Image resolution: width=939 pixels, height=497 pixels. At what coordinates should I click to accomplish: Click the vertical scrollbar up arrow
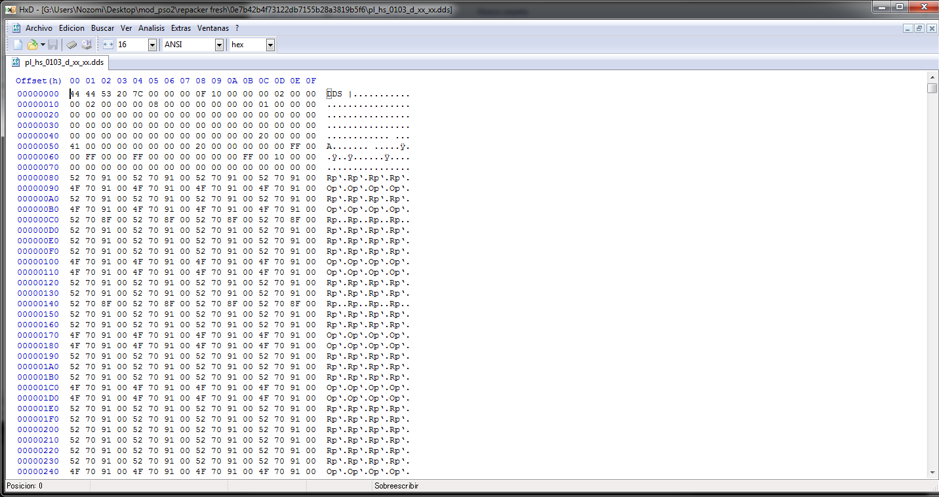click(x=932, y=79)
